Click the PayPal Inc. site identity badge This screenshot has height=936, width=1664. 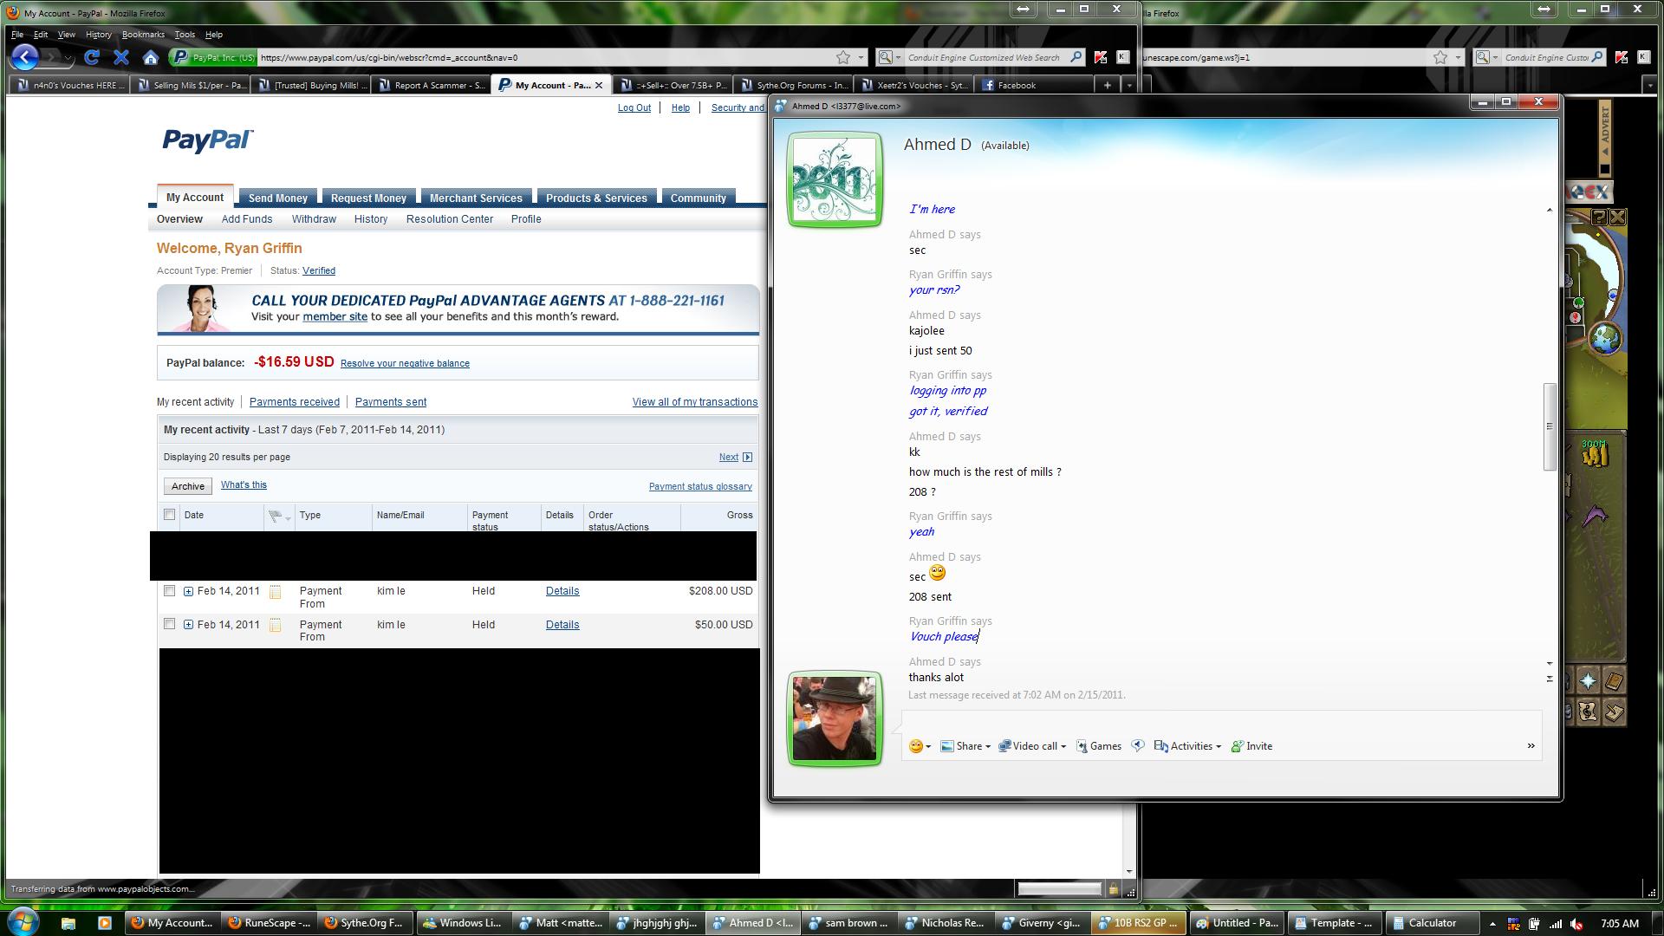(214, 57)
